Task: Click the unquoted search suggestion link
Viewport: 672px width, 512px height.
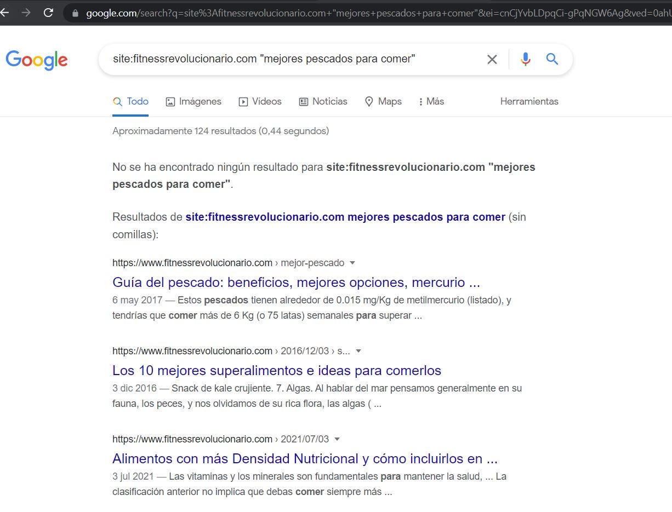Action: [x=345, y=217]
